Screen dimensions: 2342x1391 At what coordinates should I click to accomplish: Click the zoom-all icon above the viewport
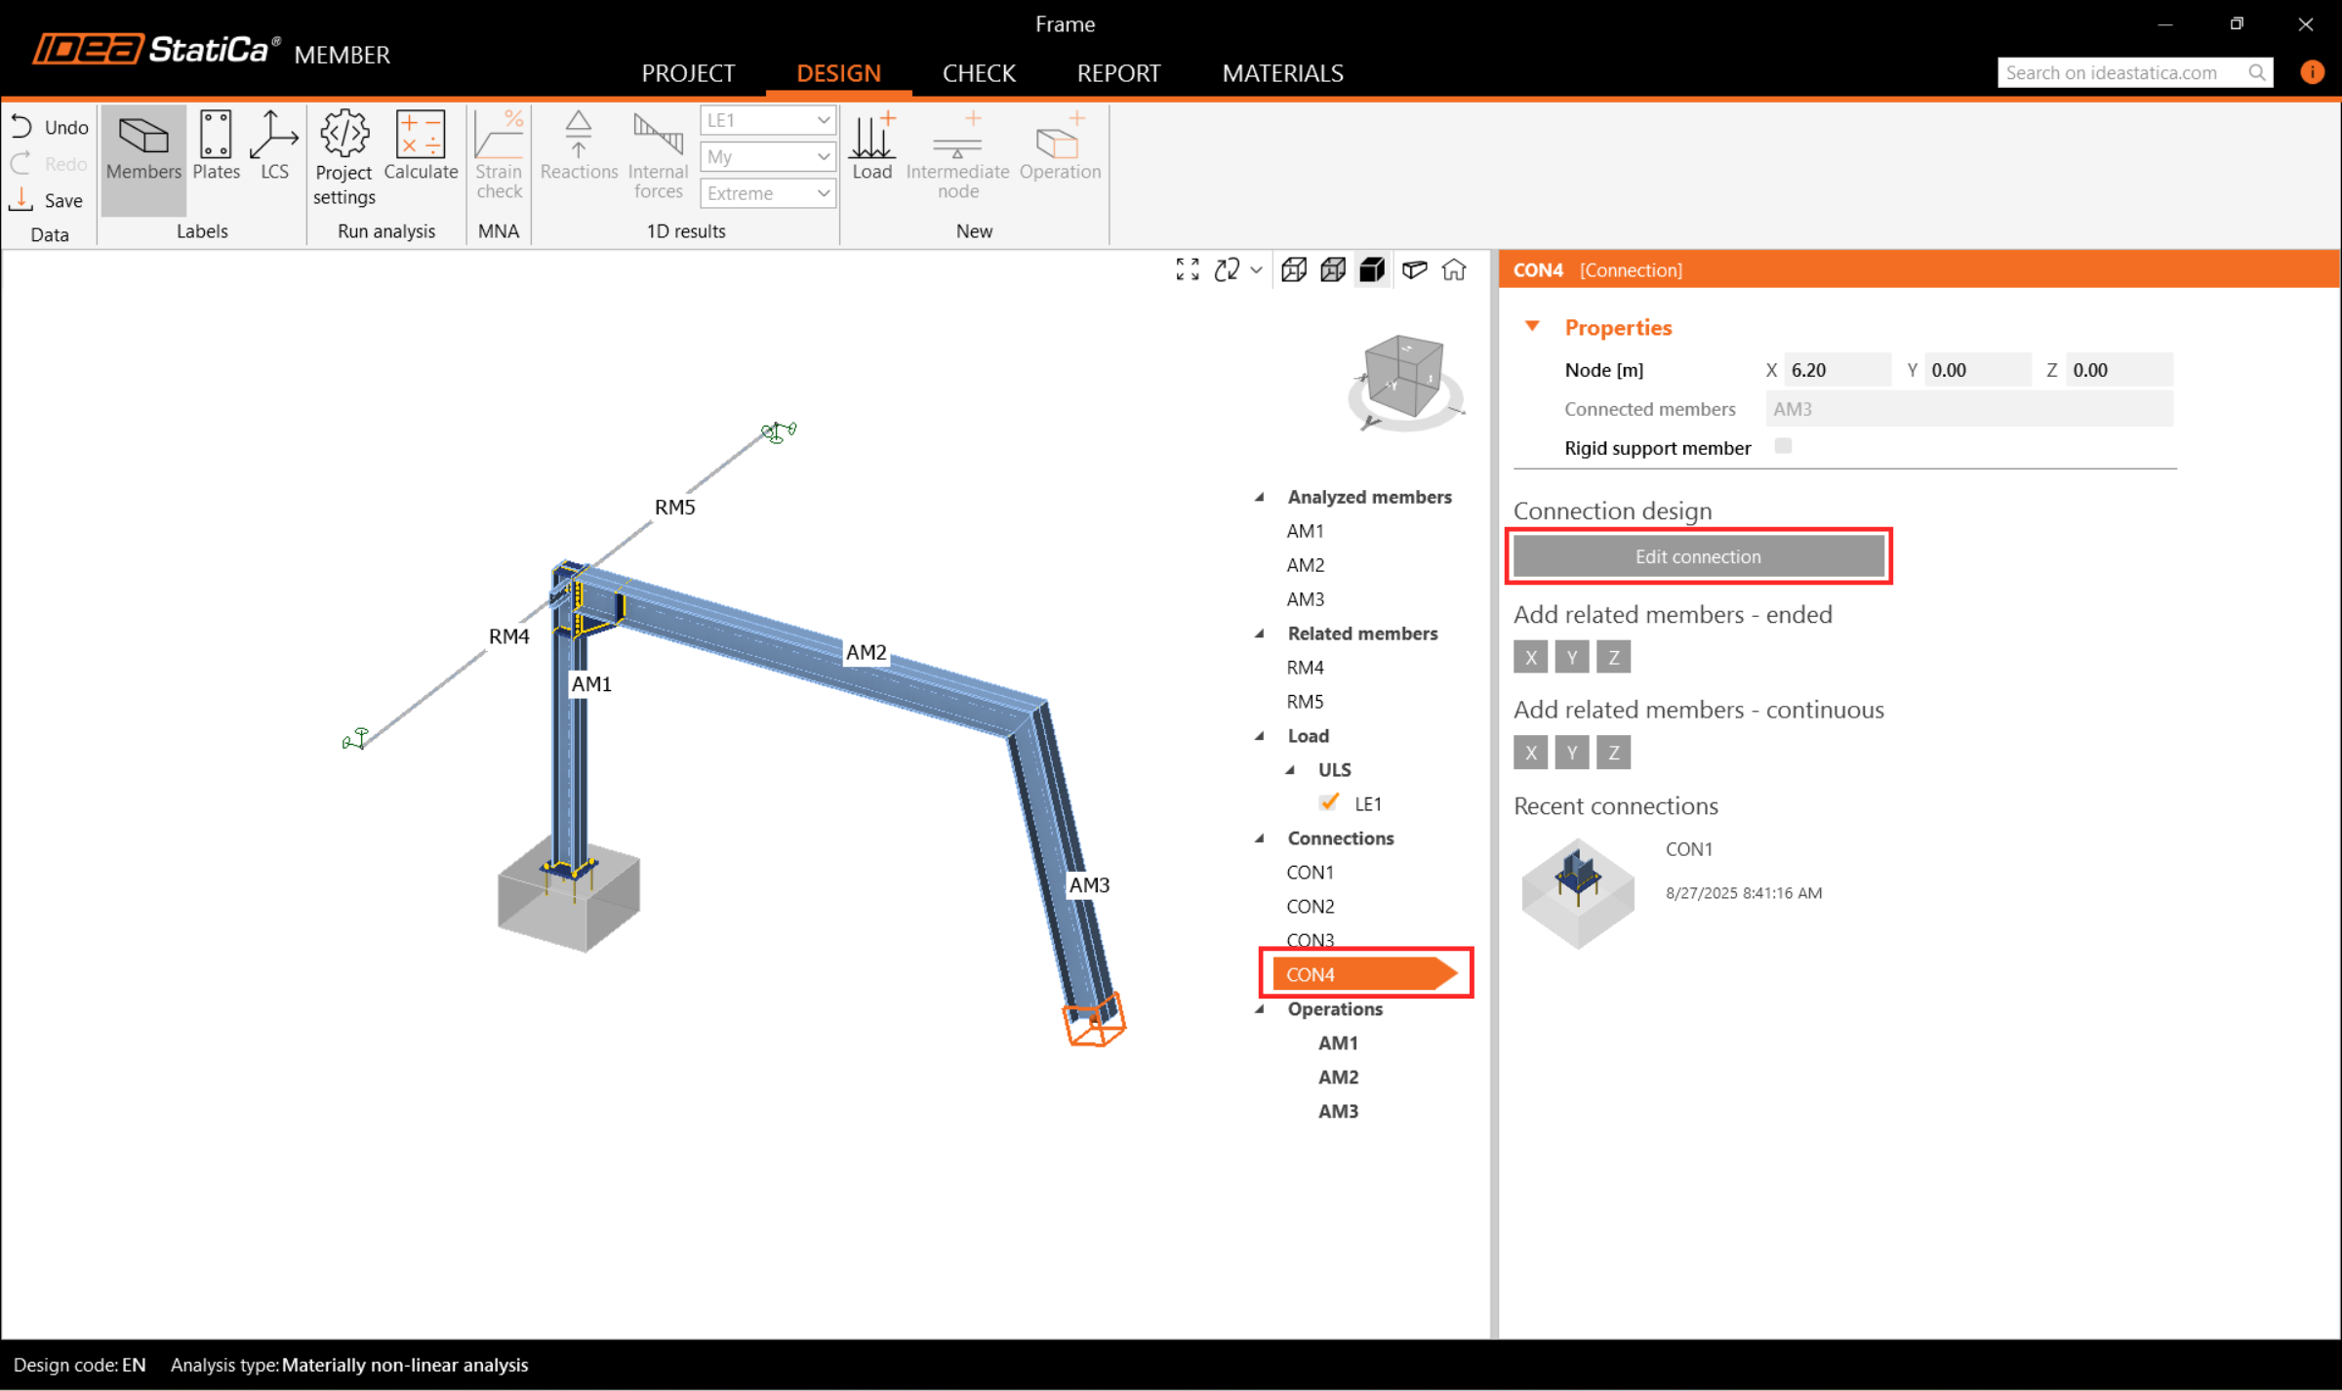point(1187,270)
